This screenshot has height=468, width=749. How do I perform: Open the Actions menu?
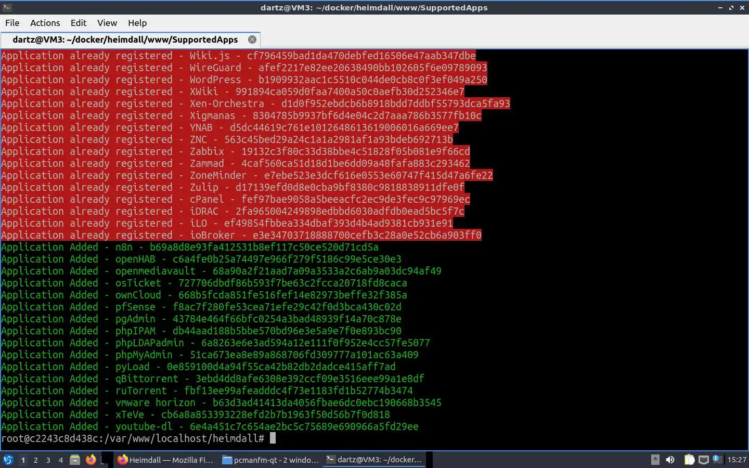pos(45,23)
